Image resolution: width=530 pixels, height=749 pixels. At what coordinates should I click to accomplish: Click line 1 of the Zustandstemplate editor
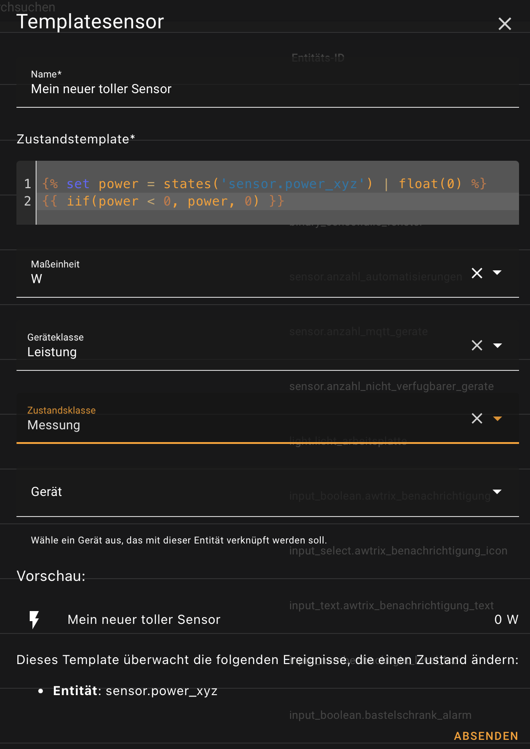coord(277,184)
